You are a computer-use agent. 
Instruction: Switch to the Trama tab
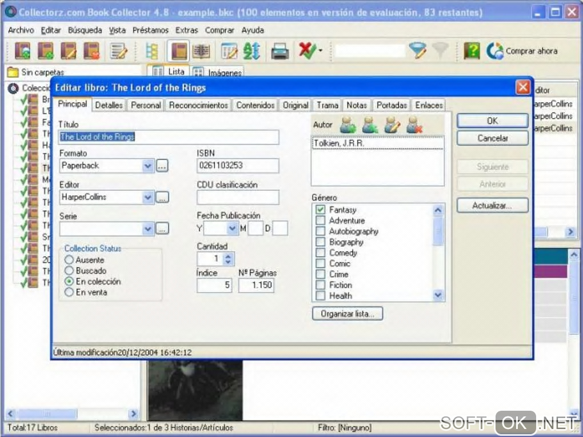pyautogui.click(x=327, y=105)
